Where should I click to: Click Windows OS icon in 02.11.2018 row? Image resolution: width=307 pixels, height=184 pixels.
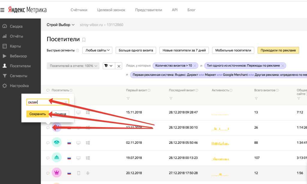tap(88, 143)
